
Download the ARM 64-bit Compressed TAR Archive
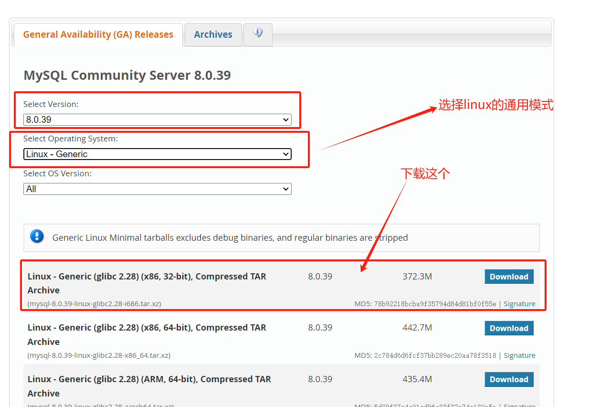509,379
